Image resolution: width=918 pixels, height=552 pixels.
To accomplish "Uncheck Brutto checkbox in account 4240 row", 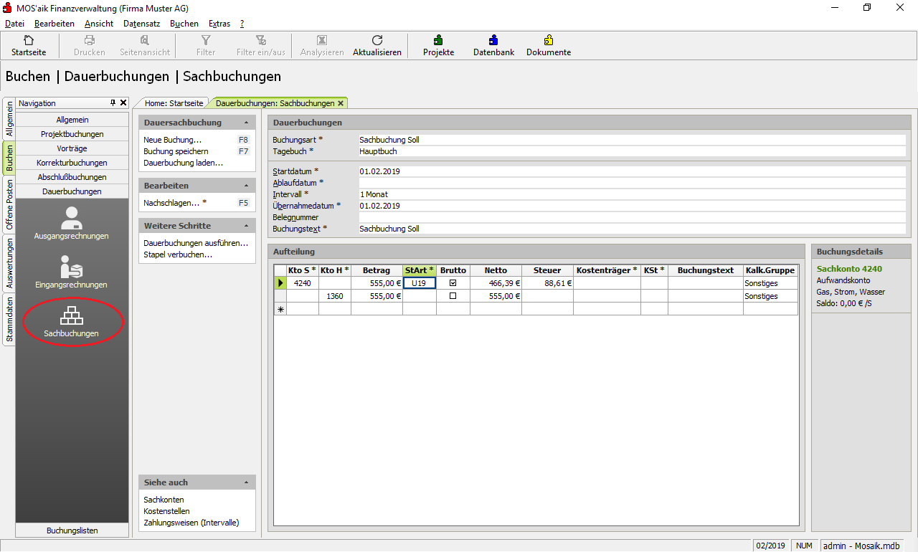I will click(x=453, y=283).
